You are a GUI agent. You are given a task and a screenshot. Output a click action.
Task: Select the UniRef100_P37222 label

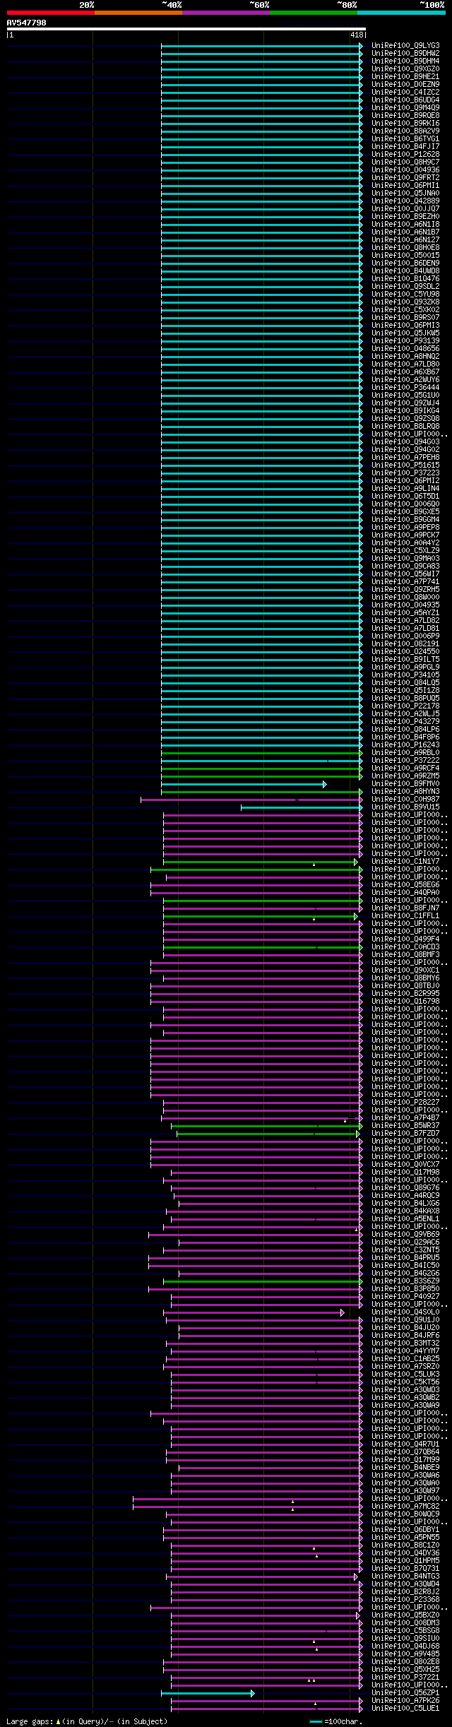[405, 761]
